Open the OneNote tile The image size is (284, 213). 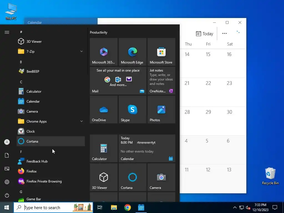coord(161,81)
